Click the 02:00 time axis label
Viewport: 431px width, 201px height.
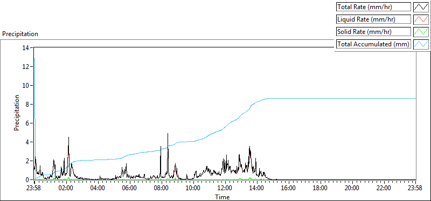point(66,189)
